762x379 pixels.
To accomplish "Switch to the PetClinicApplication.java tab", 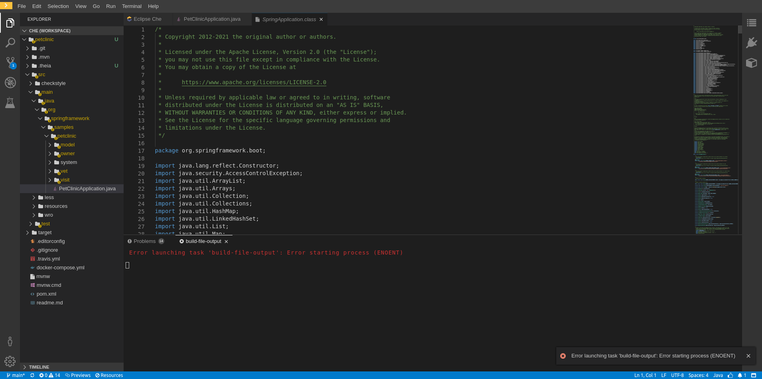I will click(211, 19).
